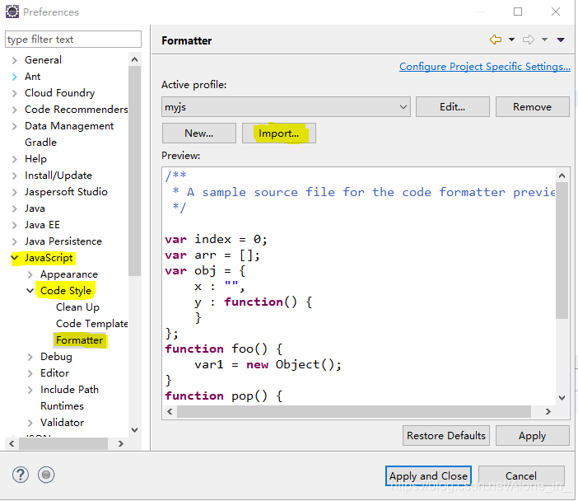Expand the Cloud Foundry node
The height and width of the screenshot is (501, 578).
(x=14, y=93)
